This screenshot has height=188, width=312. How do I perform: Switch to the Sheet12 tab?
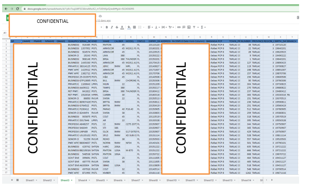[x=209, y=180]
